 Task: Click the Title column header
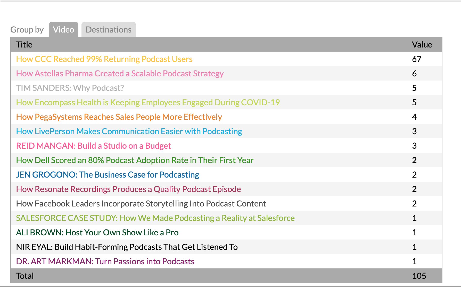[24, 45]
